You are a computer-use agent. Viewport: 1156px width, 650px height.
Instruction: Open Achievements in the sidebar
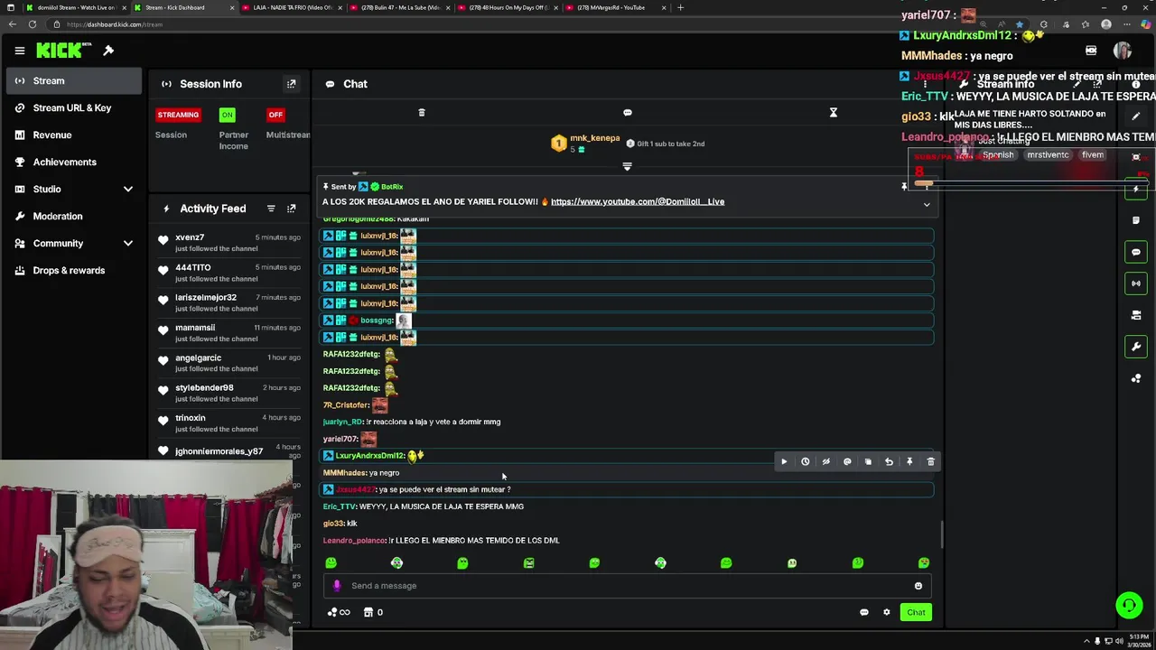click(74, 162)
